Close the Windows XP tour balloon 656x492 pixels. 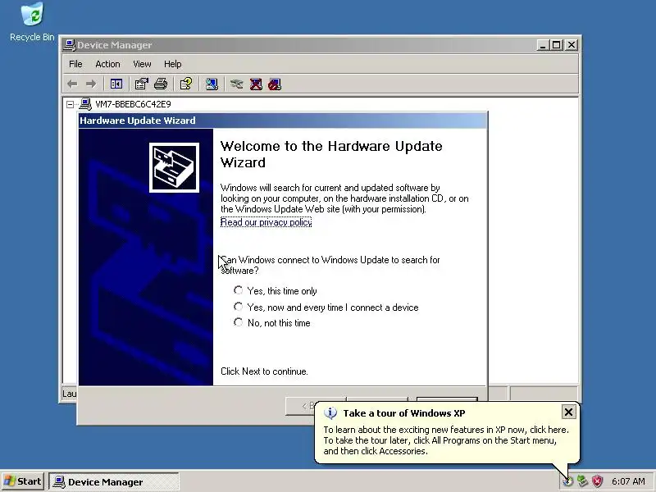point(568,412)
